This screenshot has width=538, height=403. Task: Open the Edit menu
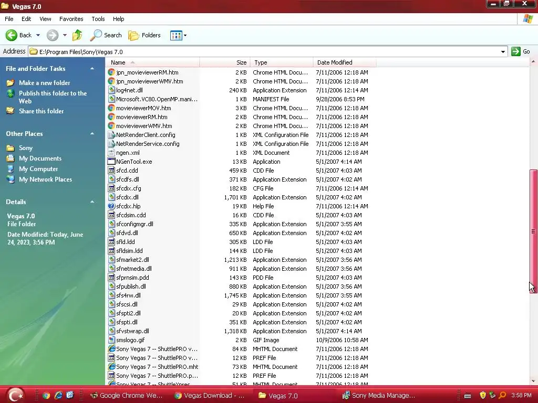pos(26,19)
